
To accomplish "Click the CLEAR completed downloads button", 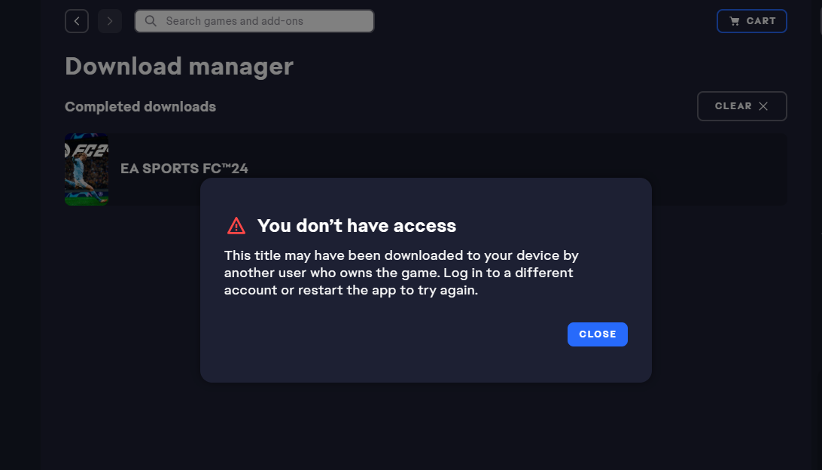I will [x=741, y=106].
